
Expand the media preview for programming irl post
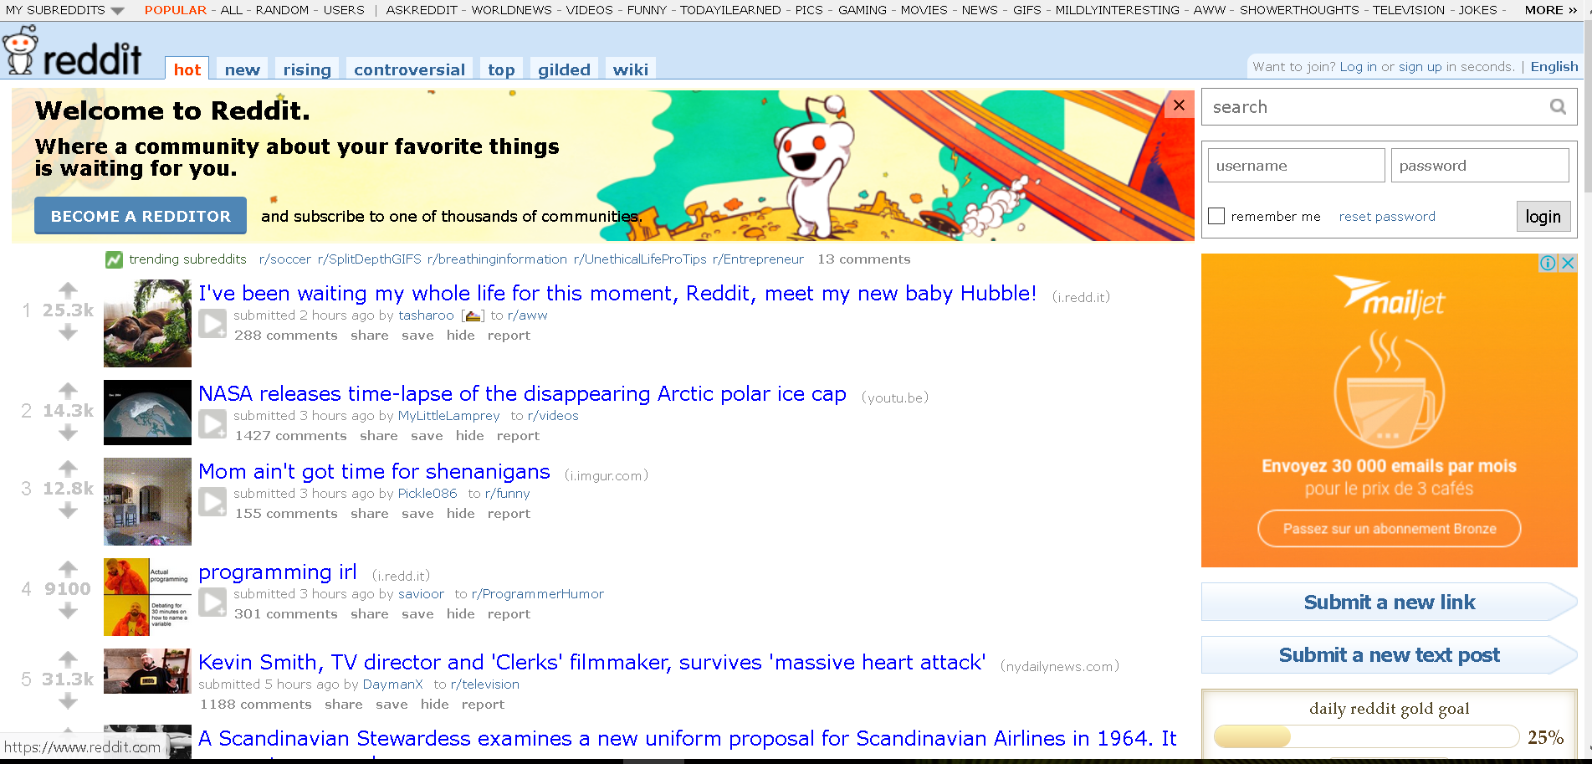point(212,602)
